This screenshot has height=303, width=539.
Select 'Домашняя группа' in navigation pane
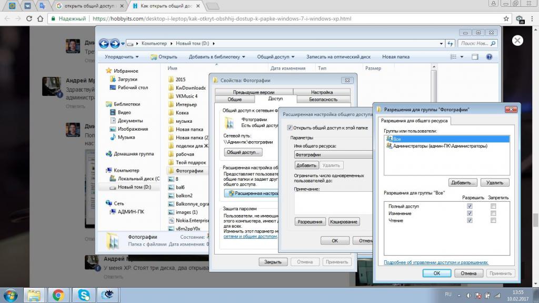[x=134, y=154]
